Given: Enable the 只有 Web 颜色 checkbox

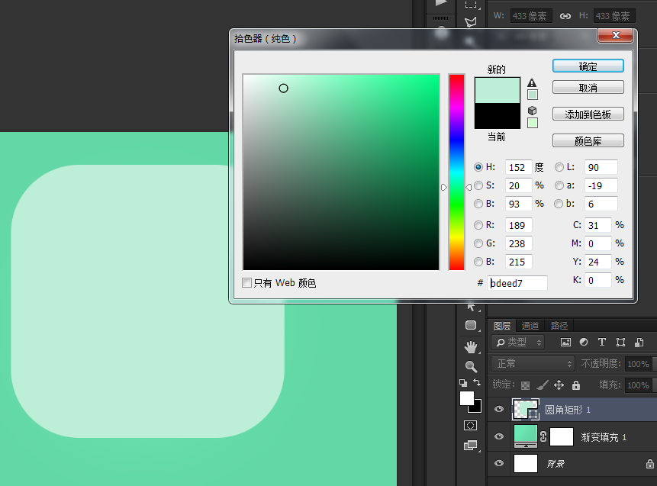Looking at the screenshot, I should point(246,283).
